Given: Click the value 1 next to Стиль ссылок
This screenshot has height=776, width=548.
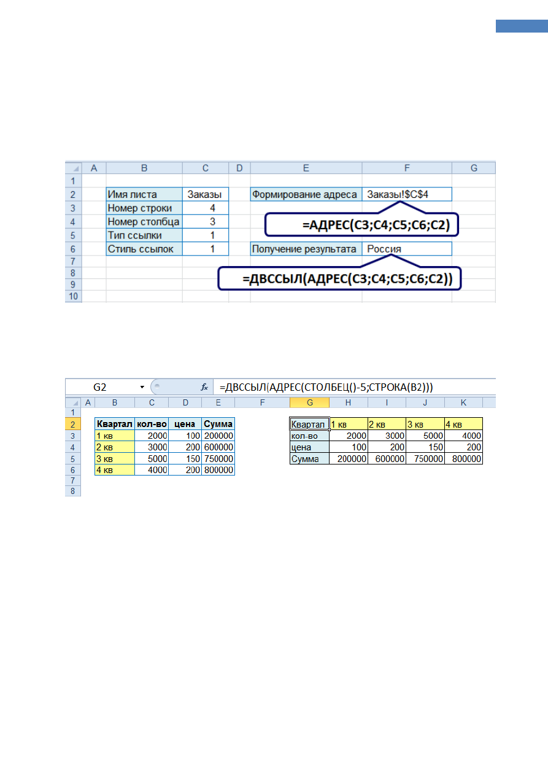Looking at the screenshot, I should [206, 249].
